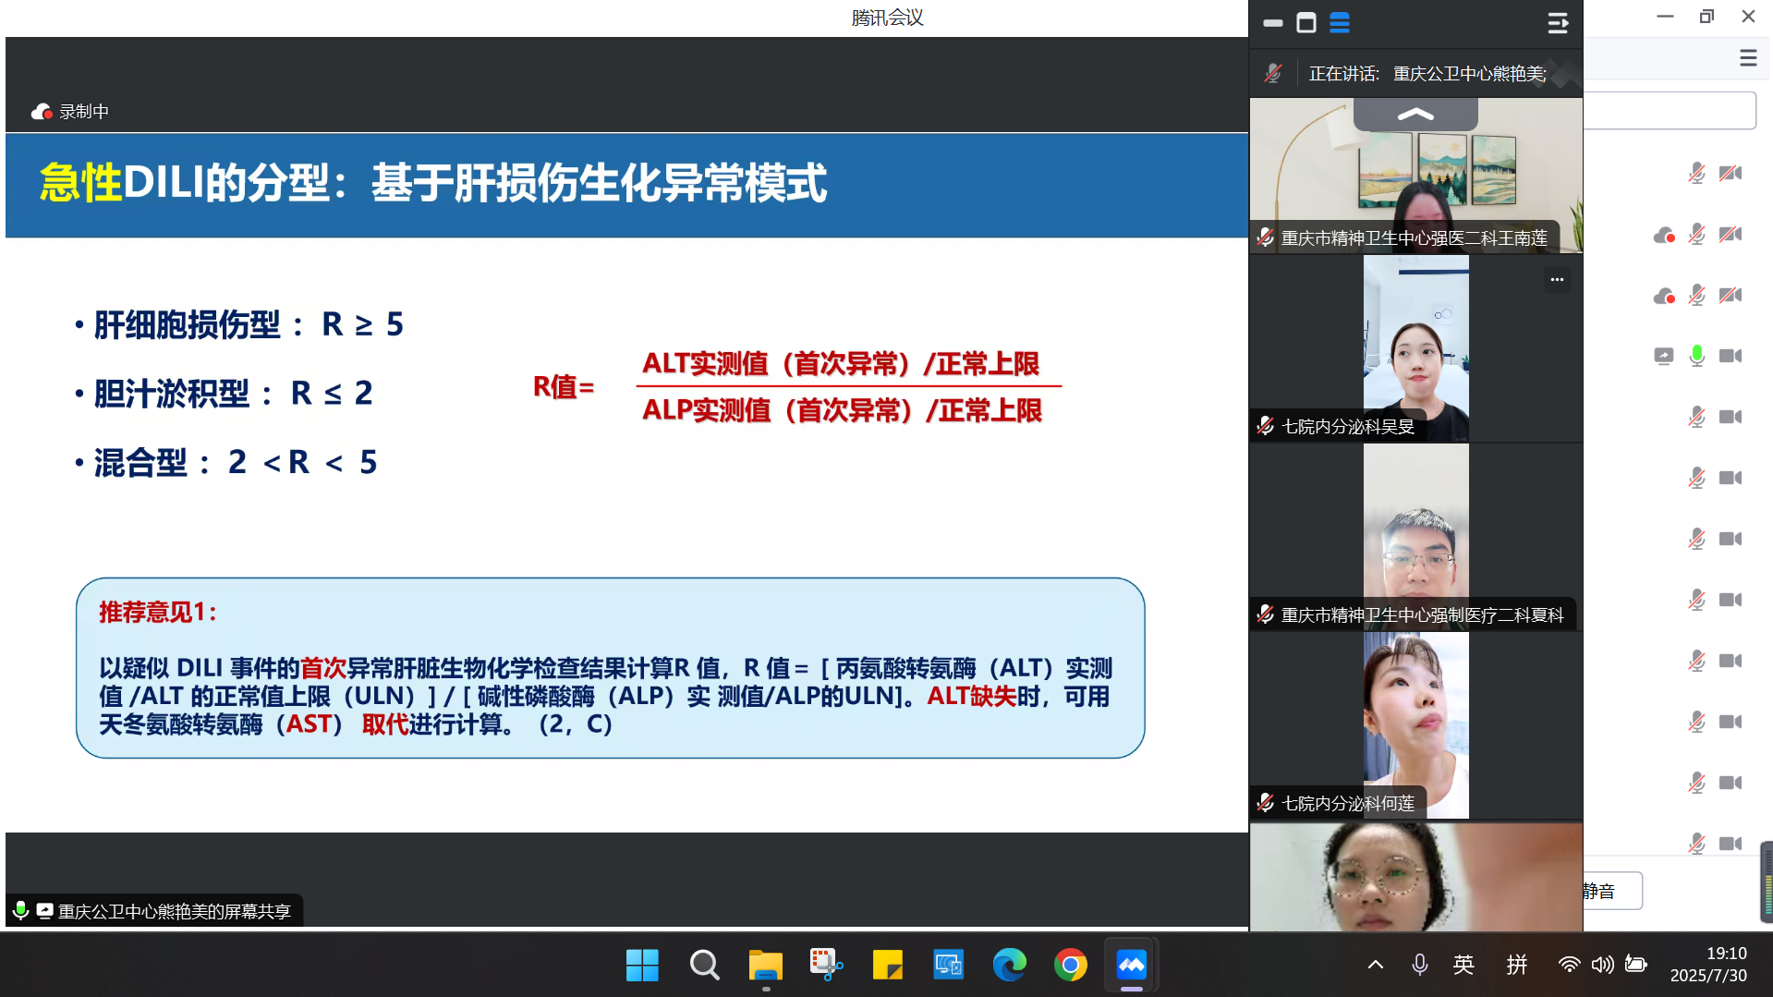Open the Windows Start menu
This screenshot has width=1773, height=997.
coord(641,965)
